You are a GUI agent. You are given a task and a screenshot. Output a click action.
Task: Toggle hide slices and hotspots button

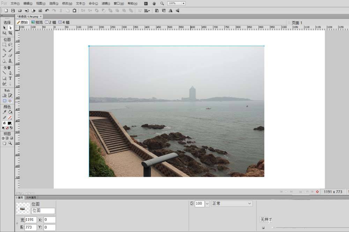5,101
